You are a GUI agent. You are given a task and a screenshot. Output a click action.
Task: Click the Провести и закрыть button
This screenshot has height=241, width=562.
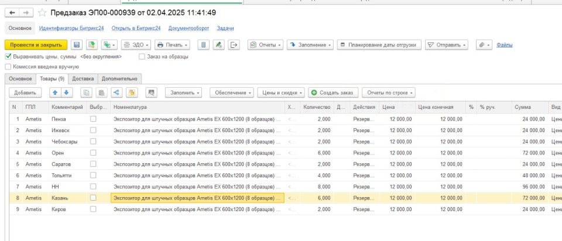36,45
